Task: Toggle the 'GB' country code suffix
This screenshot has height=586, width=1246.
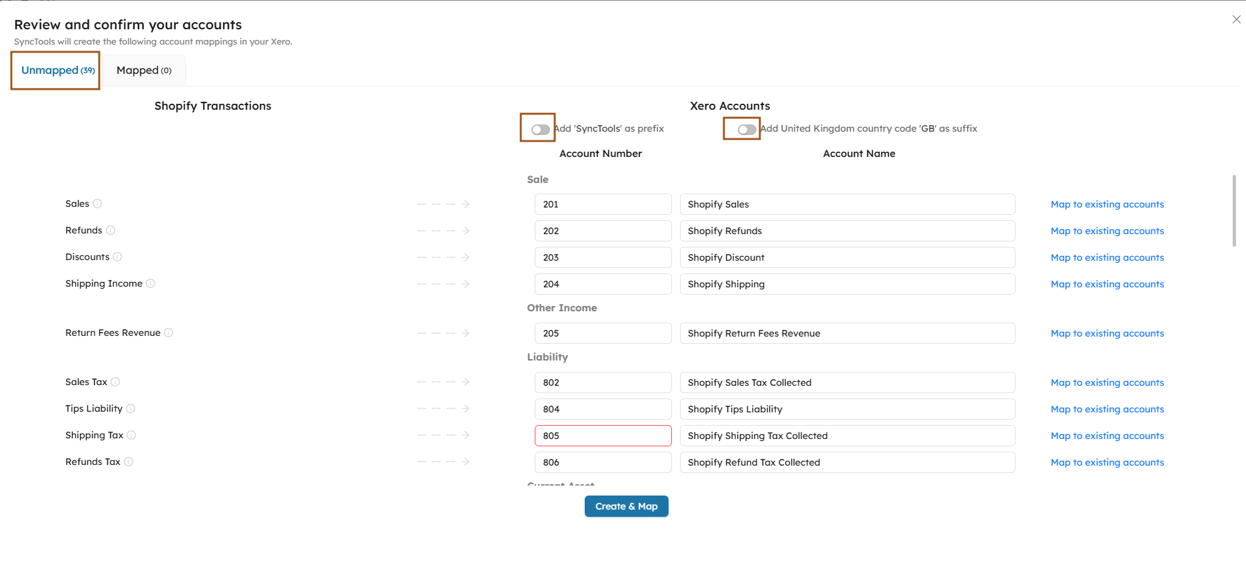Action: [x=747, y=129]
